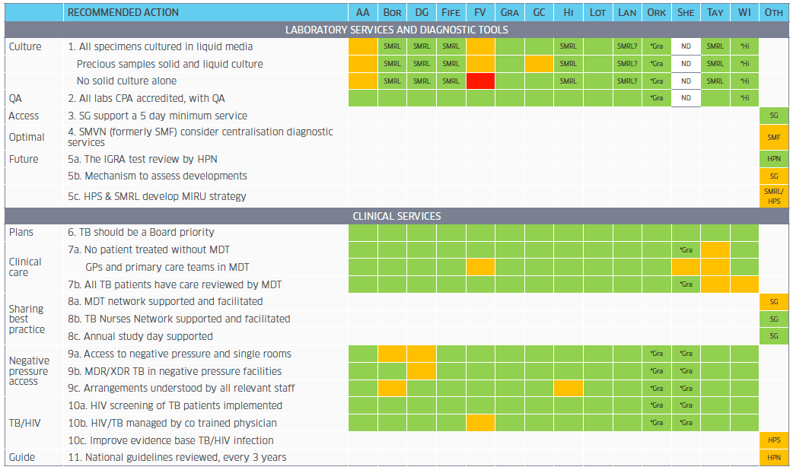Click '11. National guidelines reviewed, every 3 years'

177,457
